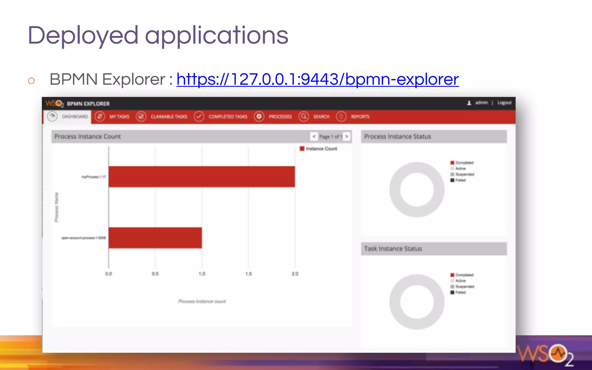
Task: Click the Reports document icon
Action: click(x=341, y=116)
